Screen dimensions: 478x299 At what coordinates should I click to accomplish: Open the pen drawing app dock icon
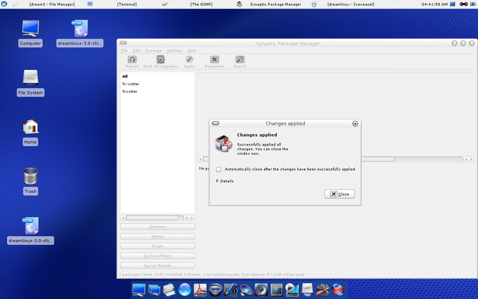pyautogui.click(x=231, y=289)
